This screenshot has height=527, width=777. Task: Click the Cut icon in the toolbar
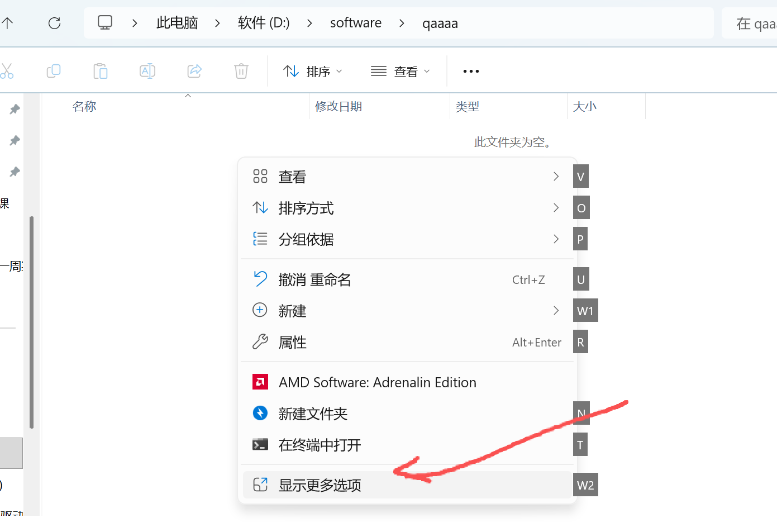[x=8, y=71]
